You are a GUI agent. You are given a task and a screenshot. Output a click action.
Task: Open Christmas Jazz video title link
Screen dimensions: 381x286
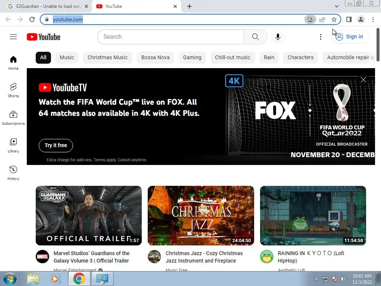pos(204,257)
